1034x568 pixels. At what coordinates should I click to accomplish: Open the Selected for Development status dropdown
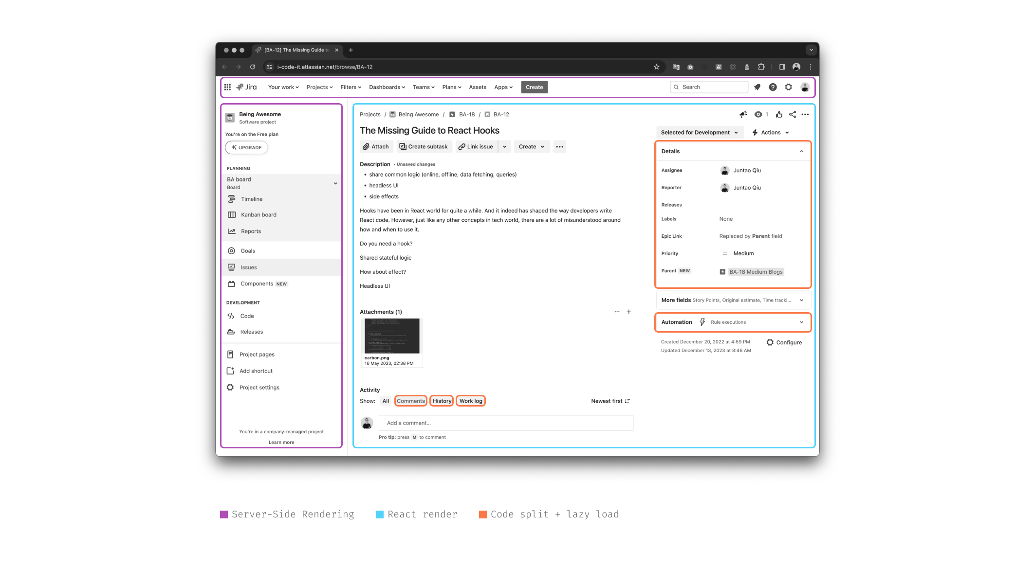699,132
